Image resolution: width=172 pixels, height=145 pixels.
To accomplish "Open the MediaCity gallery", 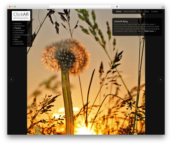I will (19, 41).
